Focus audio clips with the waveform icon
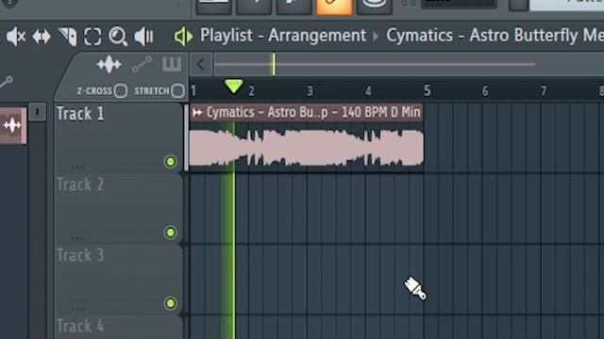The height and width of the screenshot is (339, 604). (109, 65)
